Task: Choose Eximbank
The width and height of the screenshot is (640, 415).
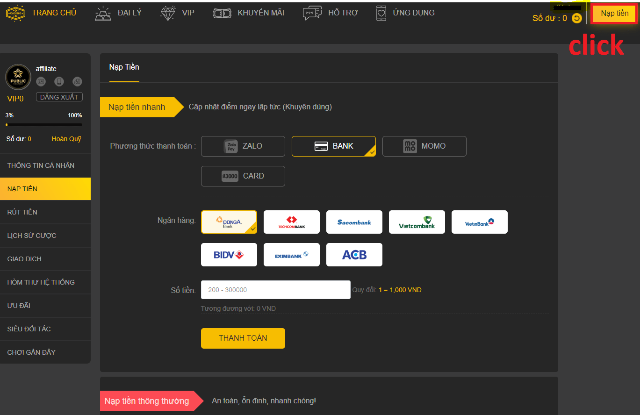Action: pos(292,255)
